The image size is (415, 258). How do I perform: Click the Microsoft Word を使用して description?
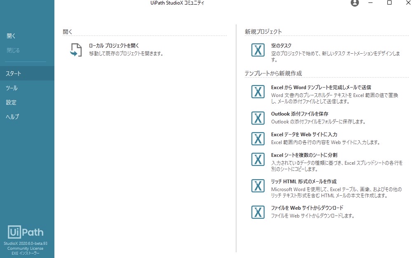coord(336,192)
